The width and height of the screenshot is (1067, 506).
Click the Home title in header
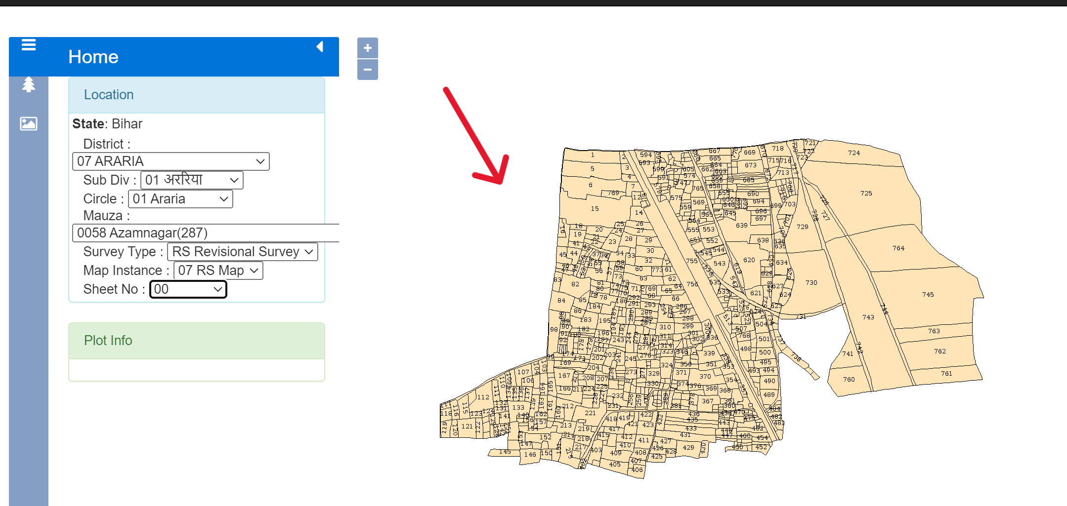click(93, 57)
